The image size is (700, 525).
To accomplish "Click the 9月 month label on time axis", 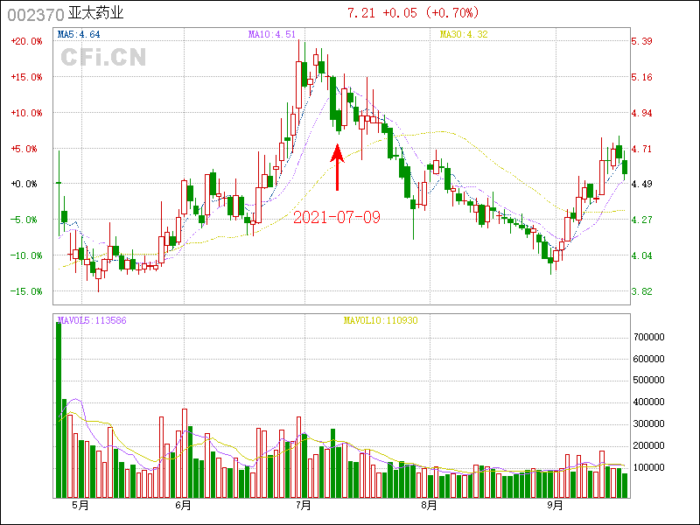I will point(555,505).
